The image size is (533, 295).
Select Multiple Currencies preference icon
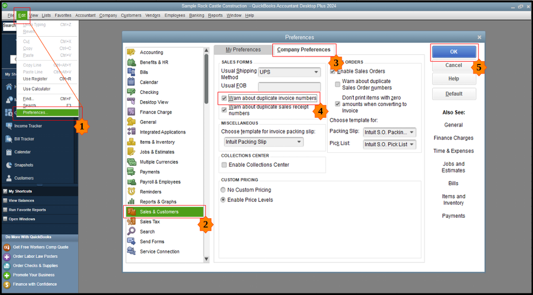tap(131, 162)
